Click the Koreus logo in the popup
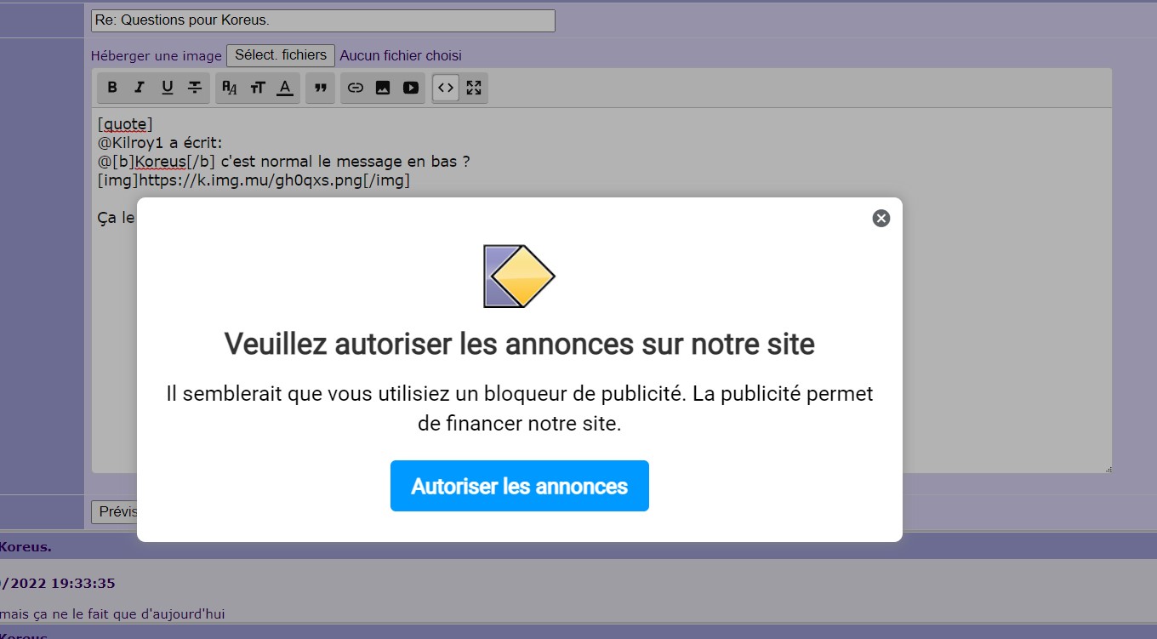The width and height of the screenshot is (1157, 639). (x=519, y=277)
